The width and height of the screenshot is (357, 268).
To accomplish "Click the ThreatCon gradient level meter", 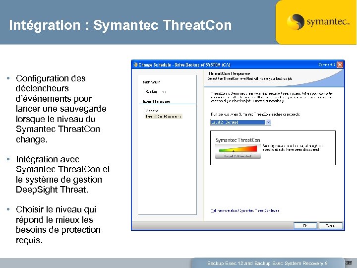I will [238, 149].
